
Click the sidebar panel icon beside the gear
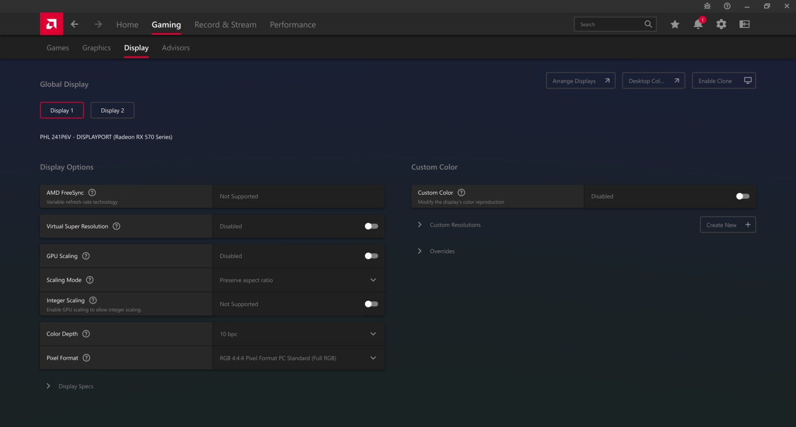click(x=745, y=24)
